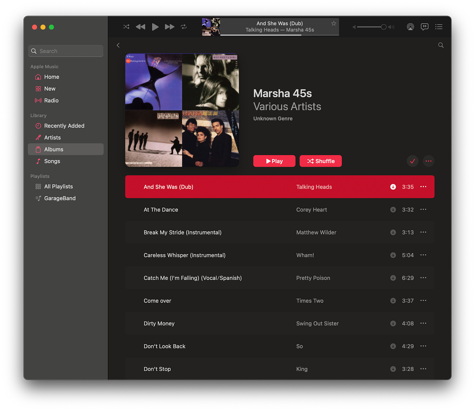475x411 pixels.
Task: Click the red checkmark added-to-library button
Action: [x=412, y=161]
